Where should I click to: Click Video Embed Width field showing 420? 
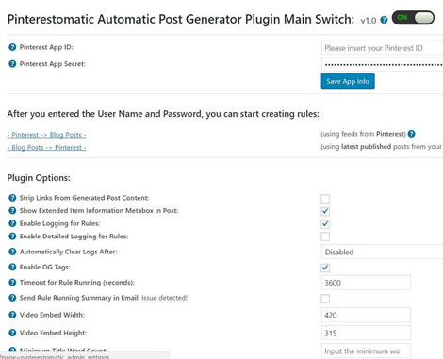[366, 315]
